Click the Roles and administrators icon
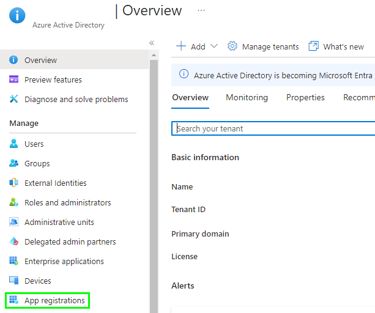375x313 pixels. click(x=13, y=202)
